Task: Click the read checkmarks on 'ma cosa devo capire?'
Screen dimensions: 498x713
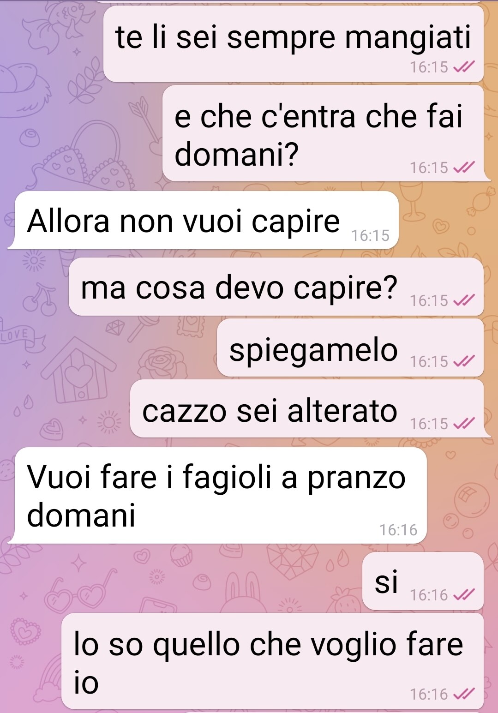Action: pyautogui.click(x=464, y=300)
